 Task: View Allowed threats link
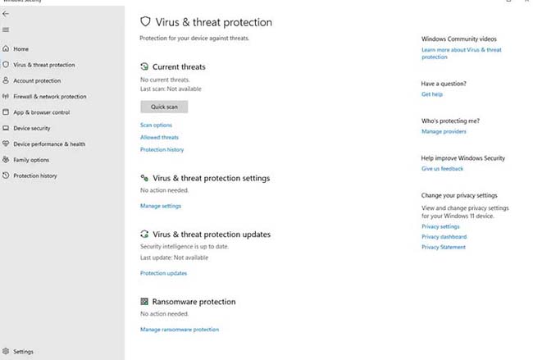tap(159, 138)
